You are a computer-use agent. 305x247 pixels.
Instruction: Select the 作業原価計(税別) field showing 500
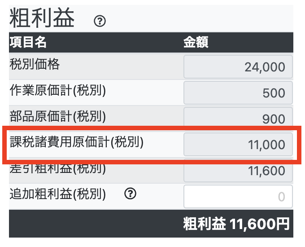point(238,93)
